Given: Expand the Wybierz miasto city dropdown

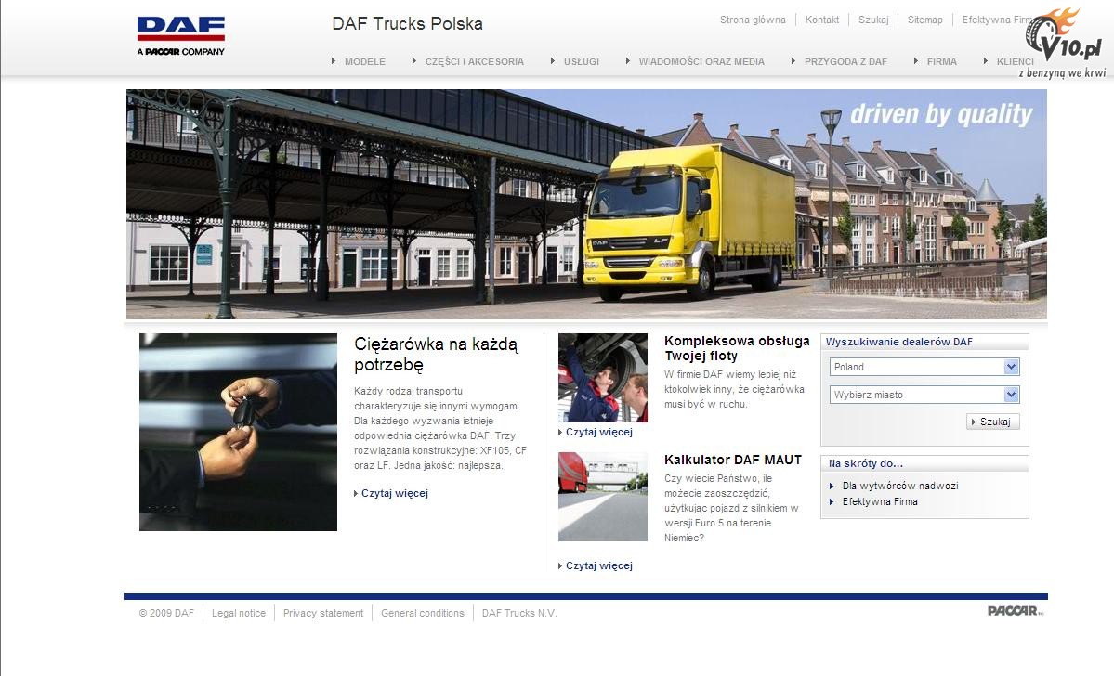Looking at the screenshot, I should click(924, 395).
